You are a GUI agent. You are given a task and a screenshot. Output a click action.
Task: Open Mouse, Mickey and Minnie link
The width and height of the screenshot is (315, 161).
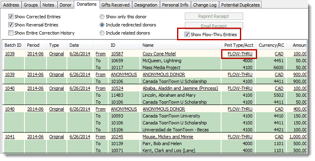[168, 137]
